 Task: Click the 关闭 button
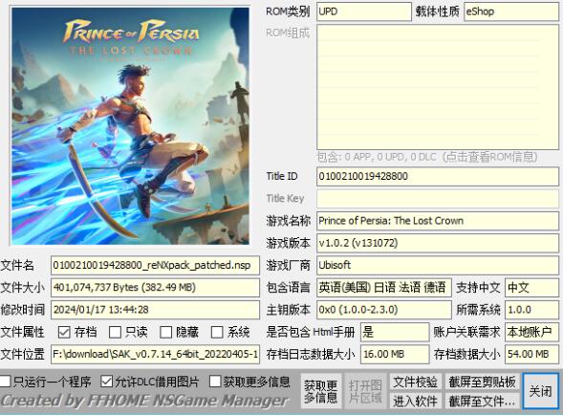[540, 391]
